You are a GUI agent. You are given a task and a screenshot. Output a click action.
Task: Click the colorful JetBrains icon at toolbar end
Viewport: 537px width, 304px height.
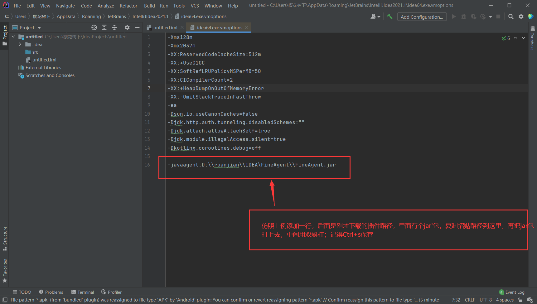click(x=531, y=17)
